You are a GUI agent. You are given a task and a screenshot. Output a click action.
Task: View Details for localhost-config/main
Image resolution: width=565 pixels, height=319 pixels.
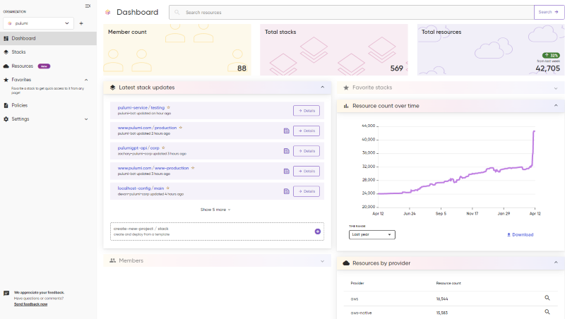tap(307, 191)
